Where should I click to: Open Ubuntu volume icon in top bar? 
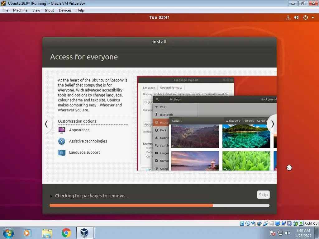tap(297, 17)
